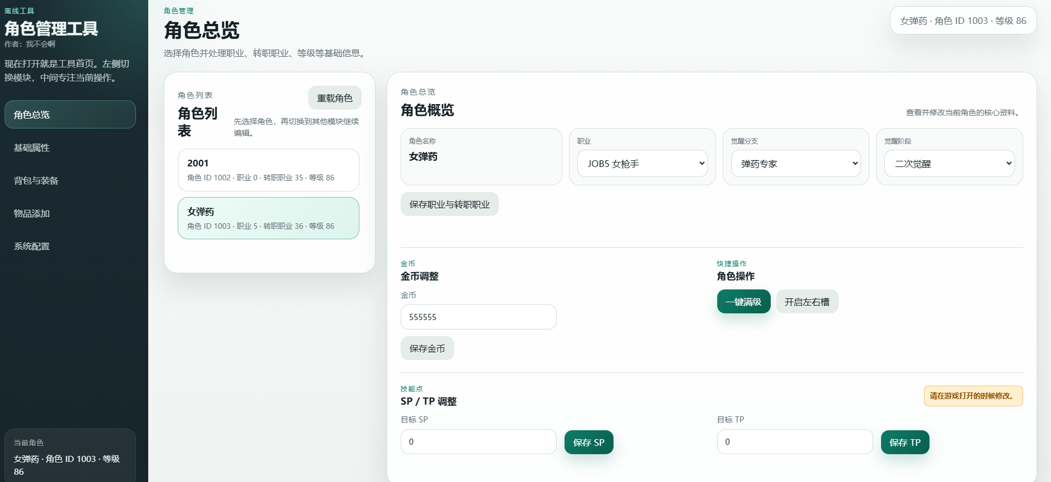
Task: Click the 当前角色 card in sidebar bottom
Action: (x=70, y=456)
